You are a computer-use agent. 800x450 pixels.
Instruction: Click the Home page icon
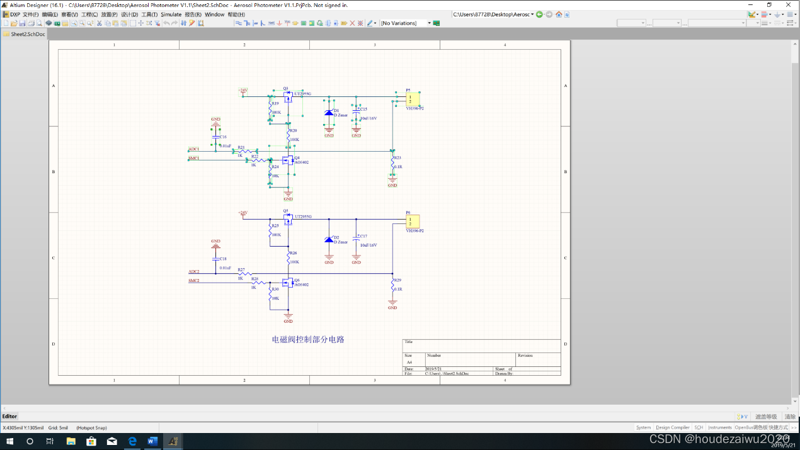coord(559,14)
